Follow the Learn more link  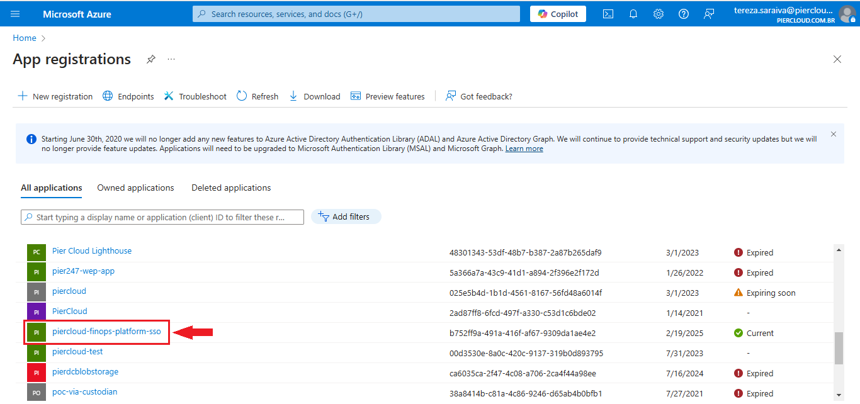(x=524, y=149)
